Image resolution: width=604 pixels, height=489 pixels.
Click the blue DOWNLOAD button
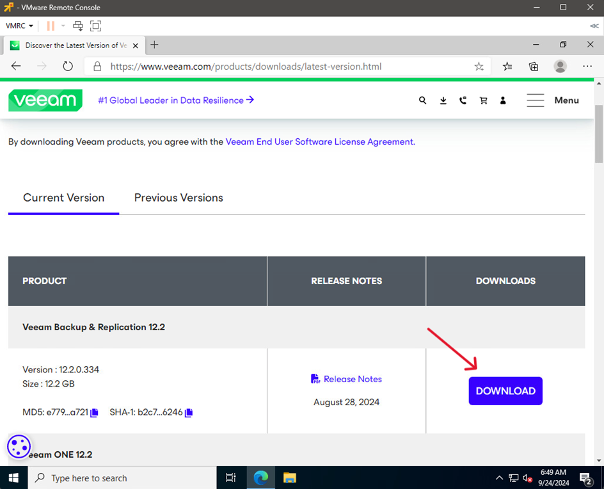point(505,391)
